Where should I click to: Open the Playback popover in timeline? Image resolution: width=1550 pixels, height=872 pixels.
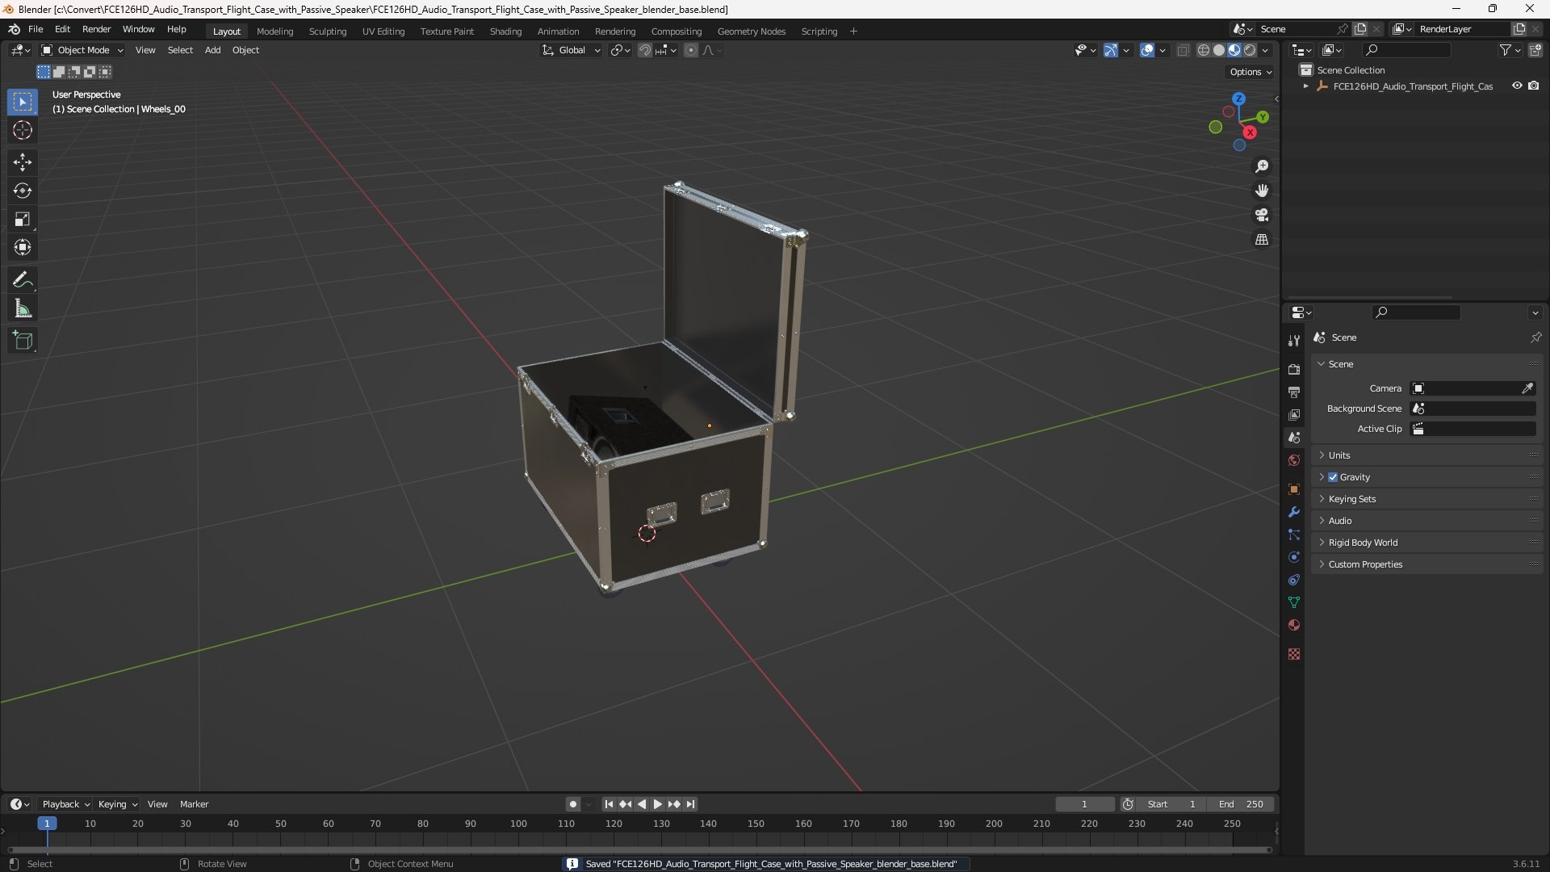pyautogui.click(x=66, y=804)
